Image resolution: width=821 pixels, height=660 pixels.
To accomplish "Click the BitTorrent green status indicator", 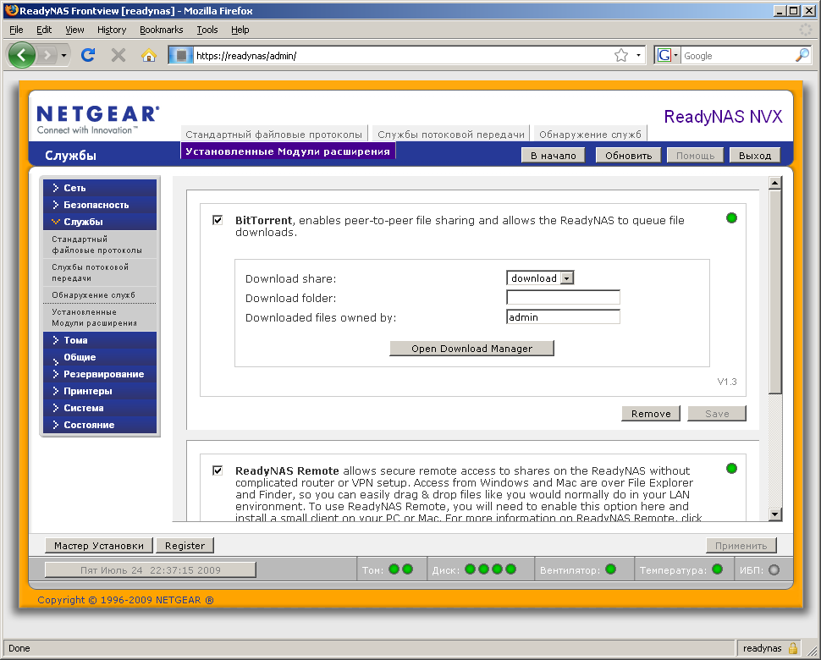I will click(731, 217).
